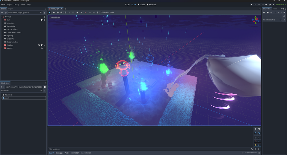Lock the selected node with padlock icon

coord(69,12)
